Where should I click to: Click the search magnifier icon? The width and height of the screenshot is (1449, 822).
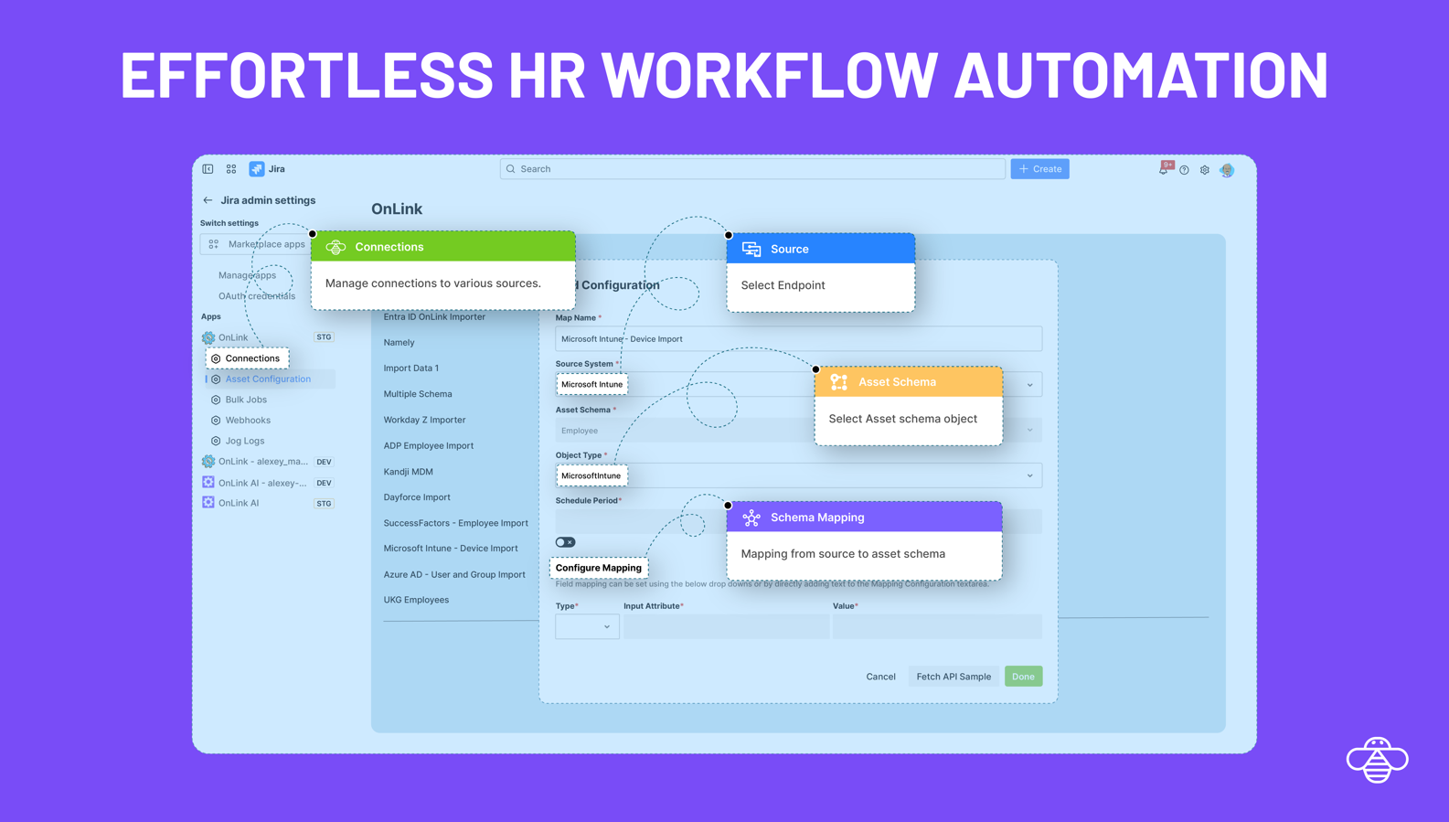(x=511, y=169)
